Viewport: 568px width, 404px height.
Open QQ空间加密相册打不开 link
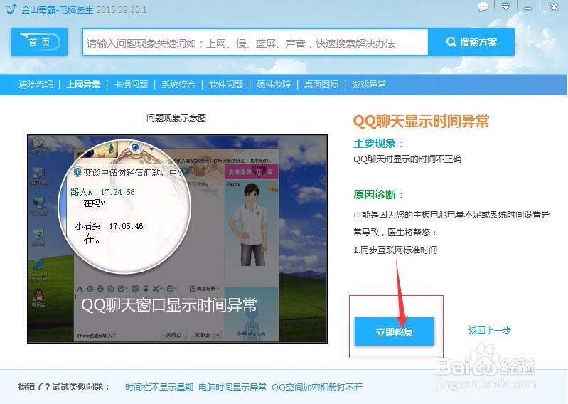[317, 387]
